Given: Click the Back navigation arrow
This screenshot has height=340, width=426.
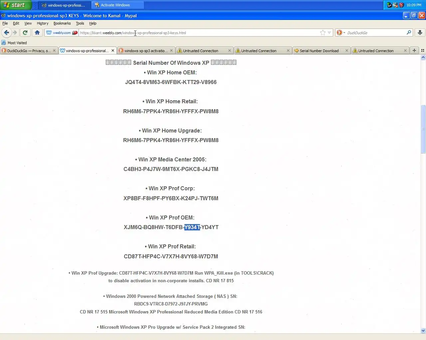Looking at the screenshot, I should tap(6, 33).
